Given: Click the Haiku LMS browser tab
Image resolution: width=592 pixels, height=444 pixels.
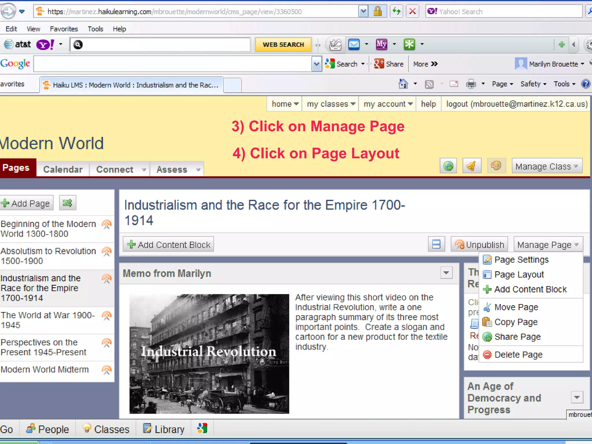Looking at the screenshot, I should pos(132,85).
